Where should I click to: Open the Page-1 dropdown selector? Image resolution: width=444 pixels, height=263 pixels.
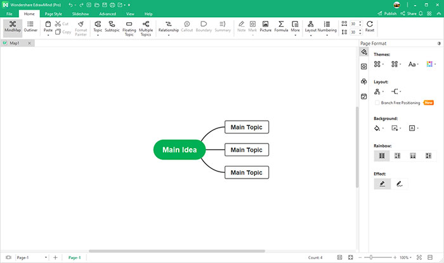point(30,257)
